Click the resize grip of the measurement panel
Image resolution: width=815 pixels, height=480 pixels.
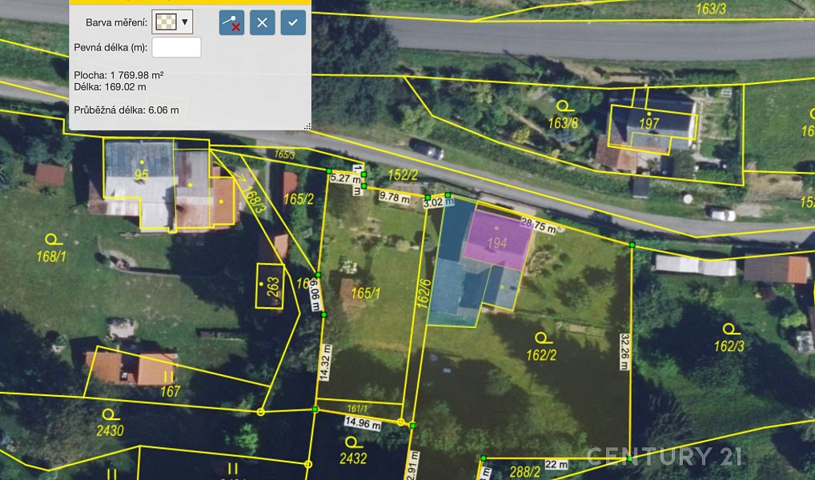(x=307, y=126)
